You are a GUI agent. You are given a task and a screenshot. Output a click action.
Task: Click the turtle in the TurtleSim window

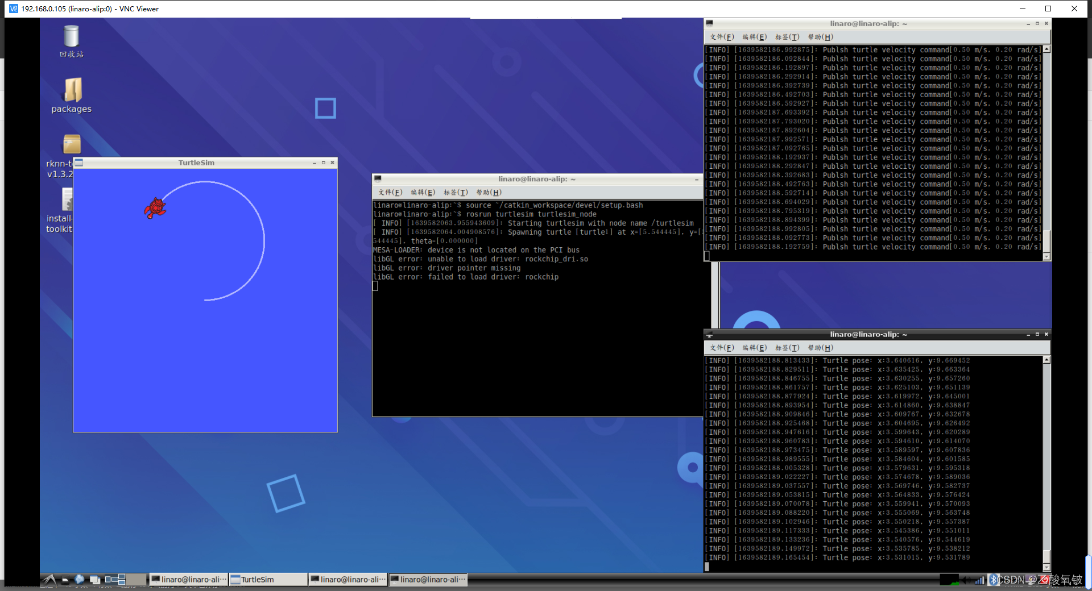(155, 208)
